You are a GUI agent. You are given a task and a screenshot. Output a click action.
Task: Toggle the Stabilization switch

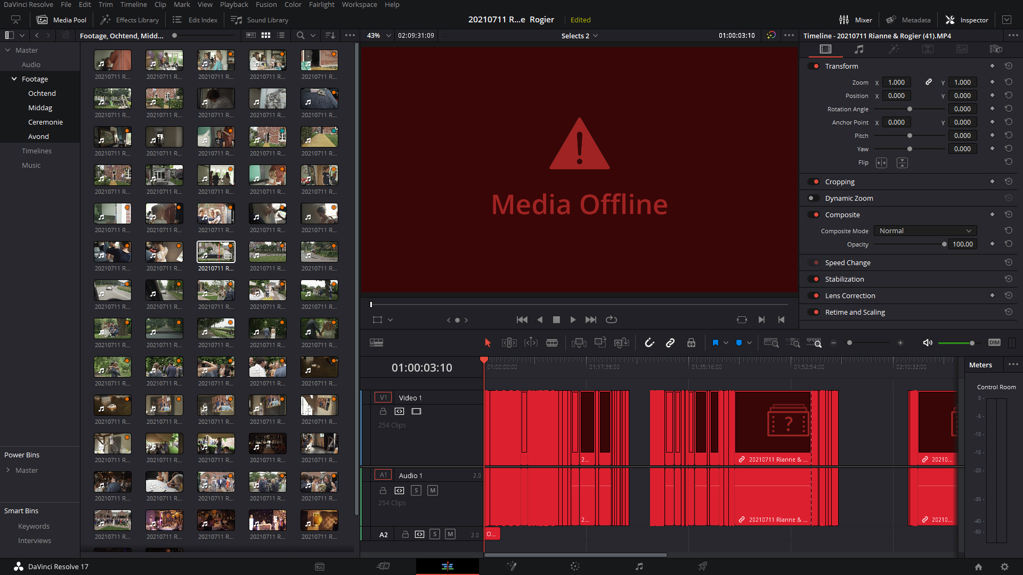pyautogui.click(x=814, y=280)
